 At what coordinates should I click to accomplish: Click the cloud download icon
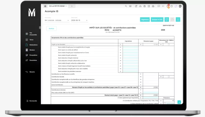(x=140, y=6)
